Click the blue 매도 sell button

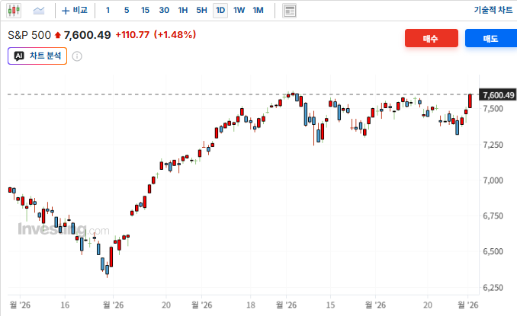tap(491, 38)
